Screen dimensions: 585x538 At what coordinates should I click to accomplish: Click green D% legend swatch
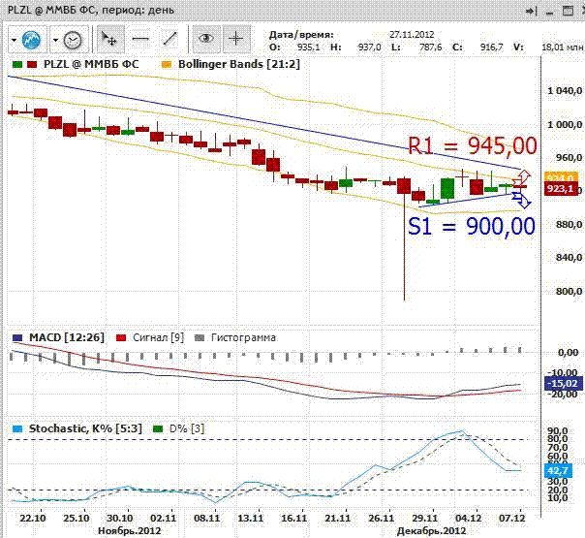[158, 429]
